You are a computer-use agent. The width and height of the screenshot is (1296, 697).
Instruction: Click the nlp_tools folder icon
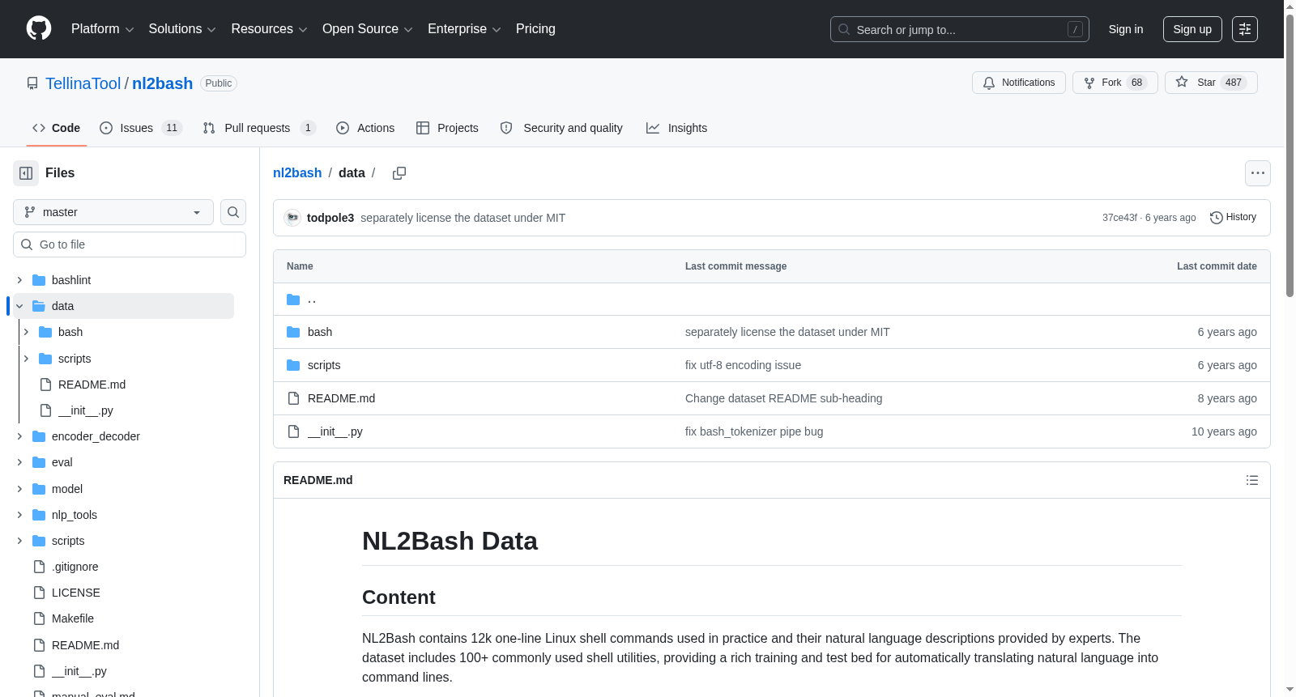pyautogui.click(x=39, y=515)
